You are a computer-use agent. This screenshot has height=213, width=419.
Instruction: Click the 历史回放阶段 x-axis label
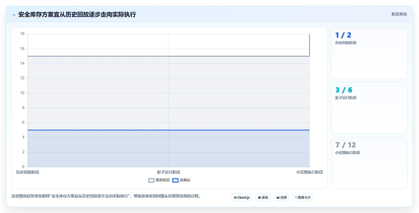[28, 172]
